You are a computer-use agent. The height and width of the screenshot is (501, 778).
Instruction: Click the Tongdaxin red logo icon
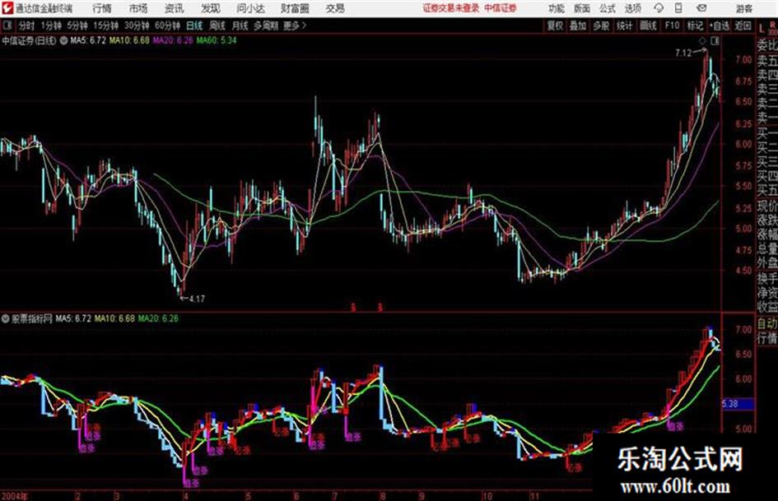pyautogui.click(x=7, y=8)
